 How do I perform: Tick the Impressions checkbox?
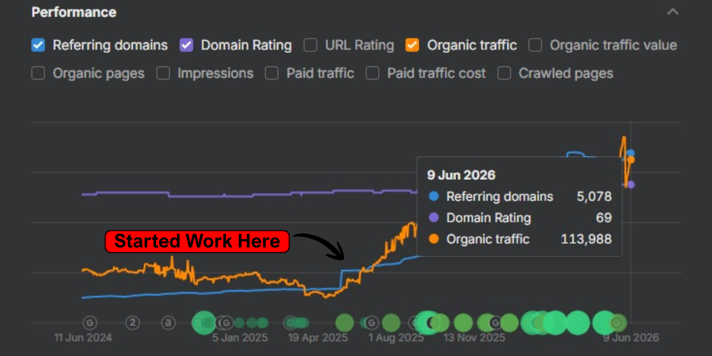[163, 74]
